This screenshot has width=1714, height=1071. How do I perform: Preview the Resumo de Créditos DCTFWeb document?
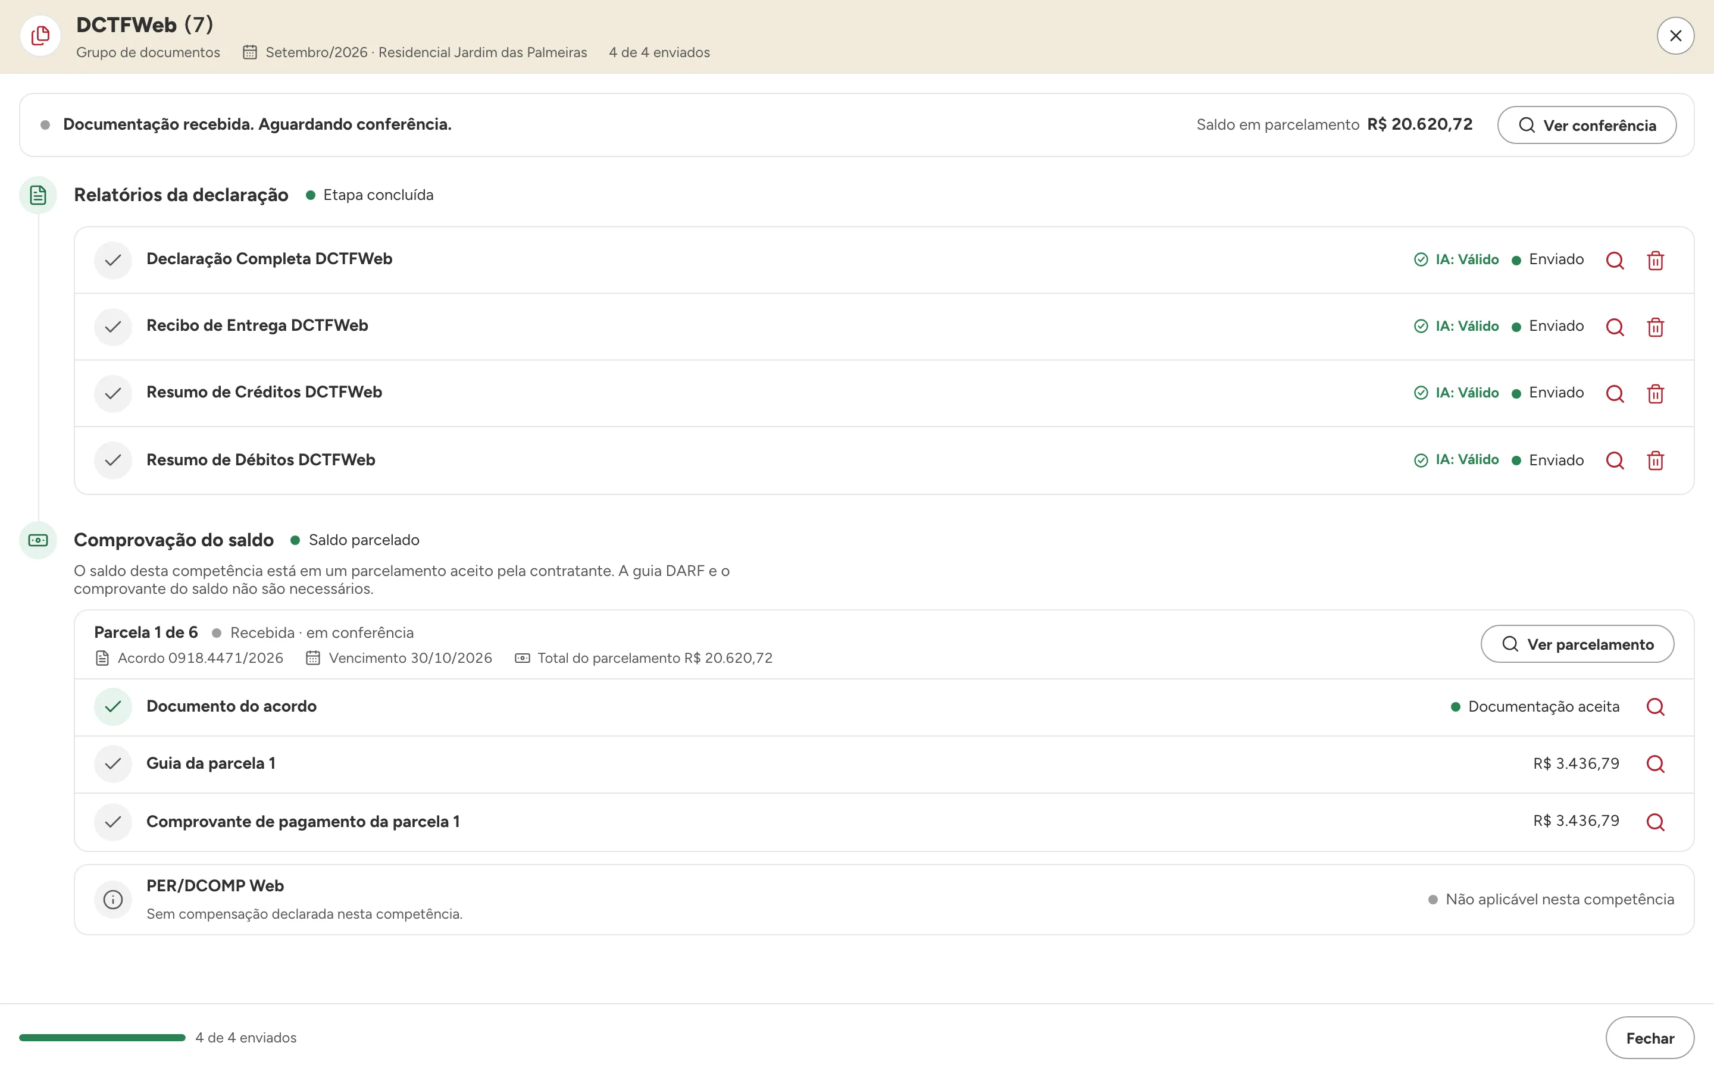click(1615, 393)
